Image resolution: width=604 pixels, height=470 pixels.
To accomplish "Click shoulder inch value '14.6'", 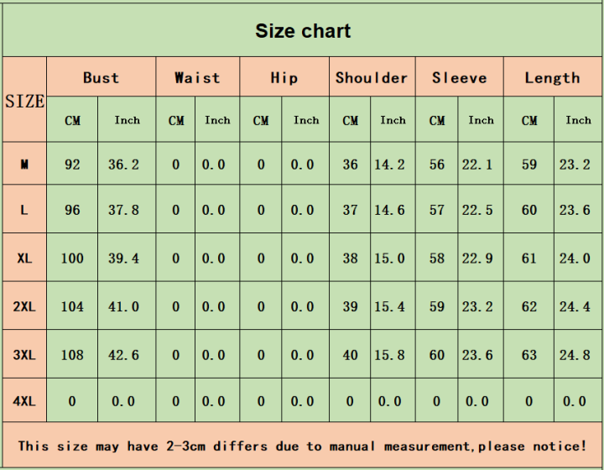I will 389,210.
